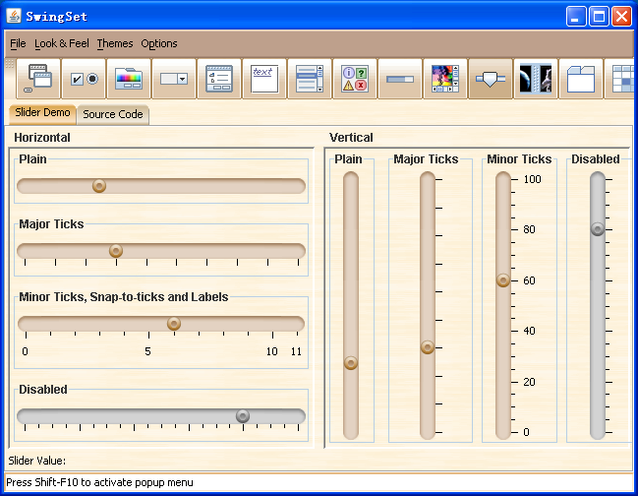Click the vertical Plain slider knob
Screen dimensions: 638x496
pyautogui.click(x=351, y=363)
